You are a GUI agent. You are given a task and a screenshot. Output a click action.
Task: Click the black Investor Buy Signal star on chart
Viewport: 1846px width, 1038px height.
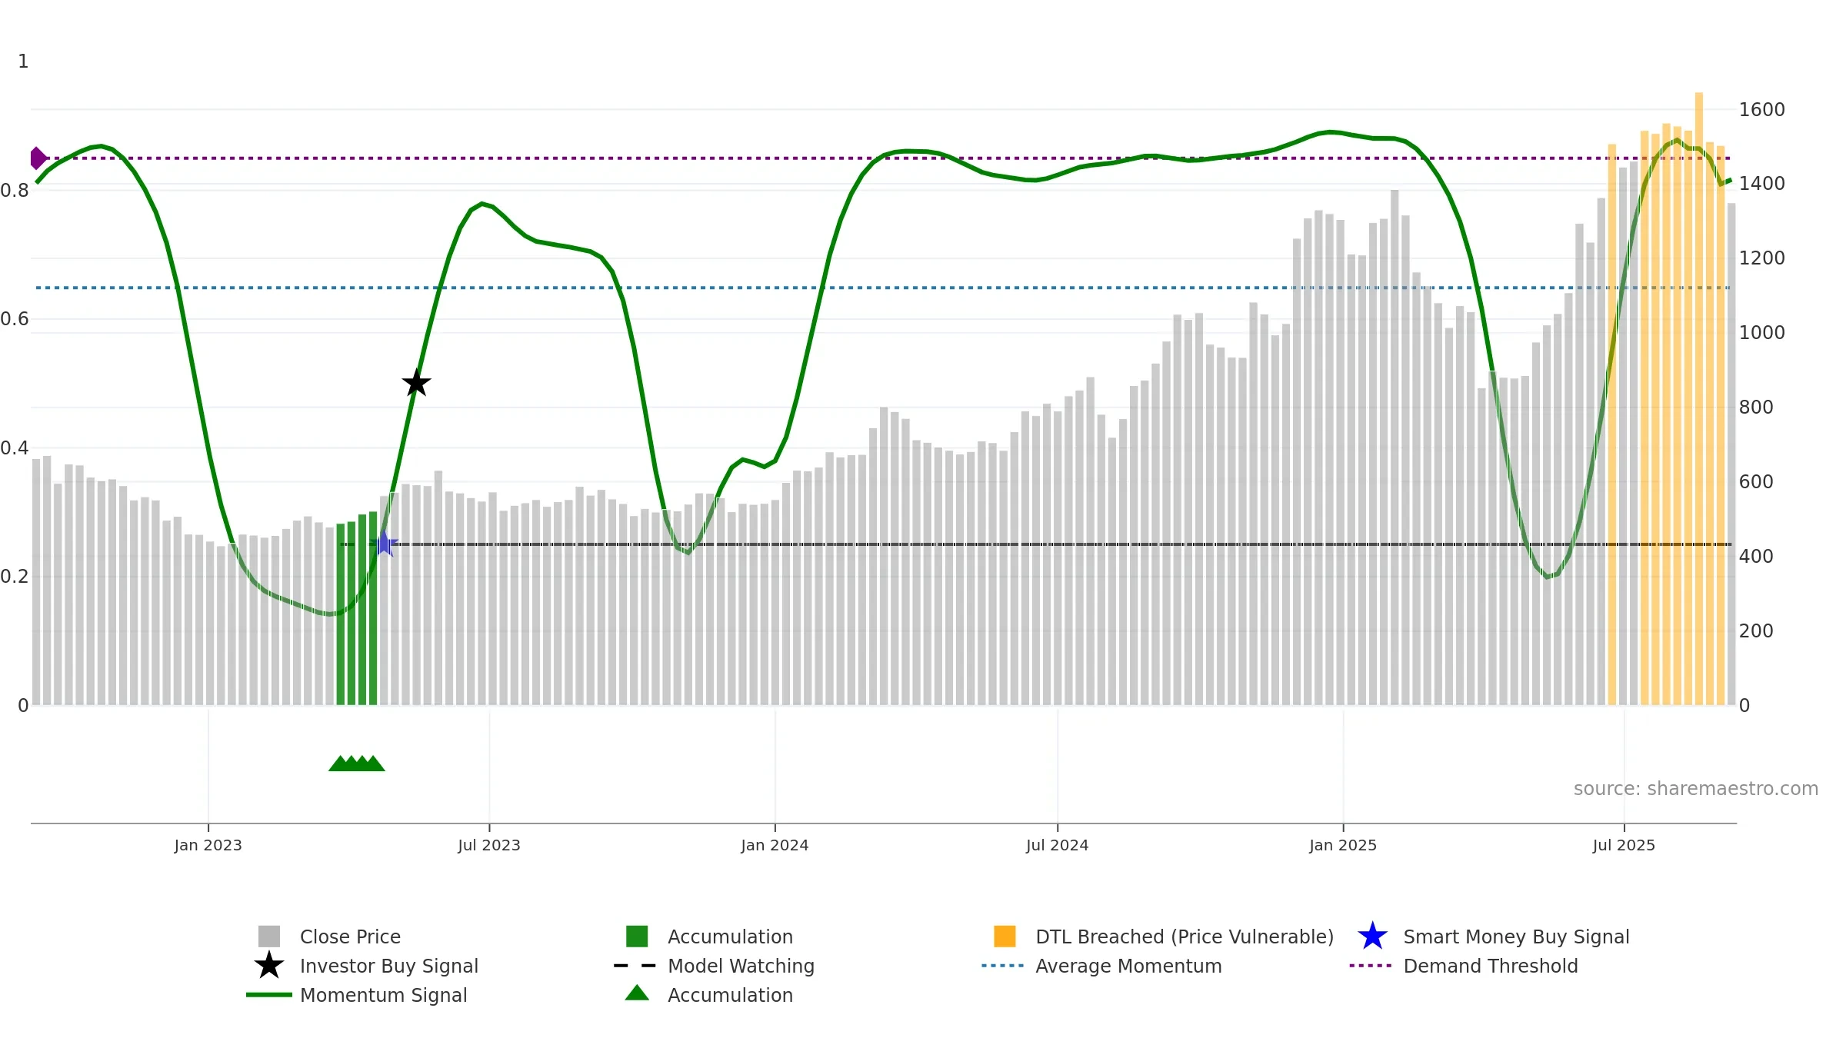click(x=416, y=383)
